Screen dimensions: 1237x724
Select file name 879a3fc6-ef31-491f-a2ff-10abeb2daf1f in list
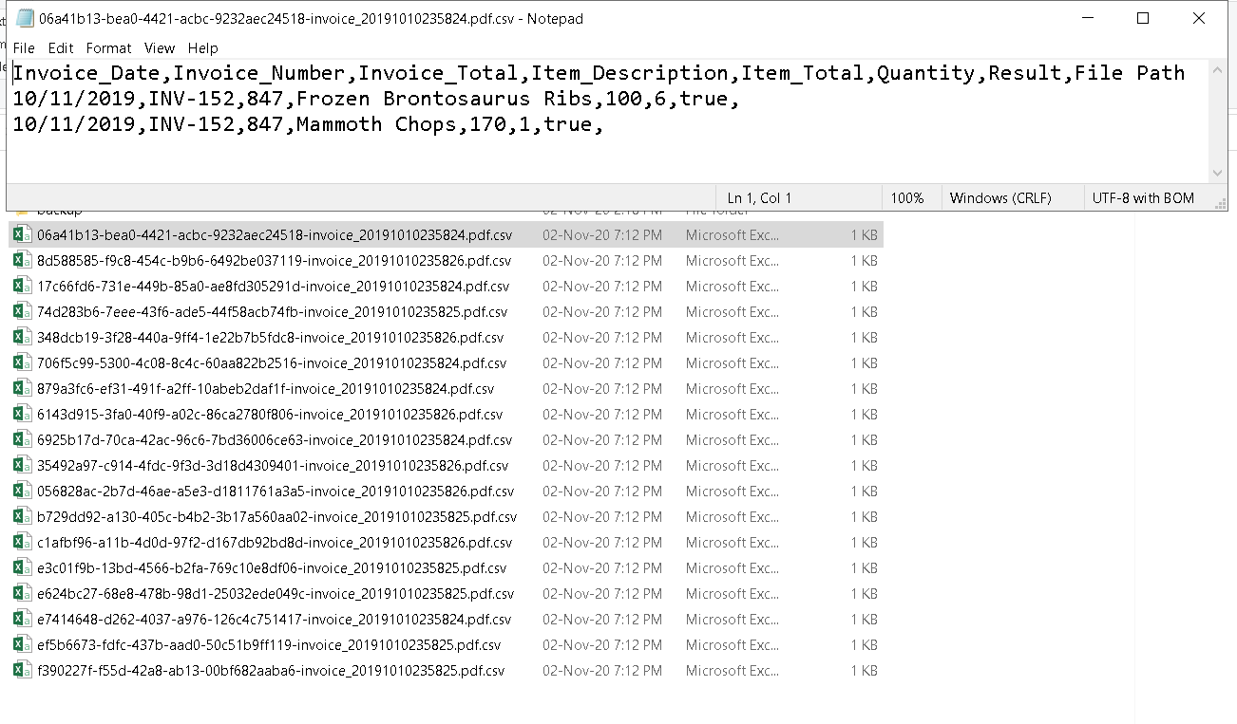pyautogui.click(x=266, y=388)
